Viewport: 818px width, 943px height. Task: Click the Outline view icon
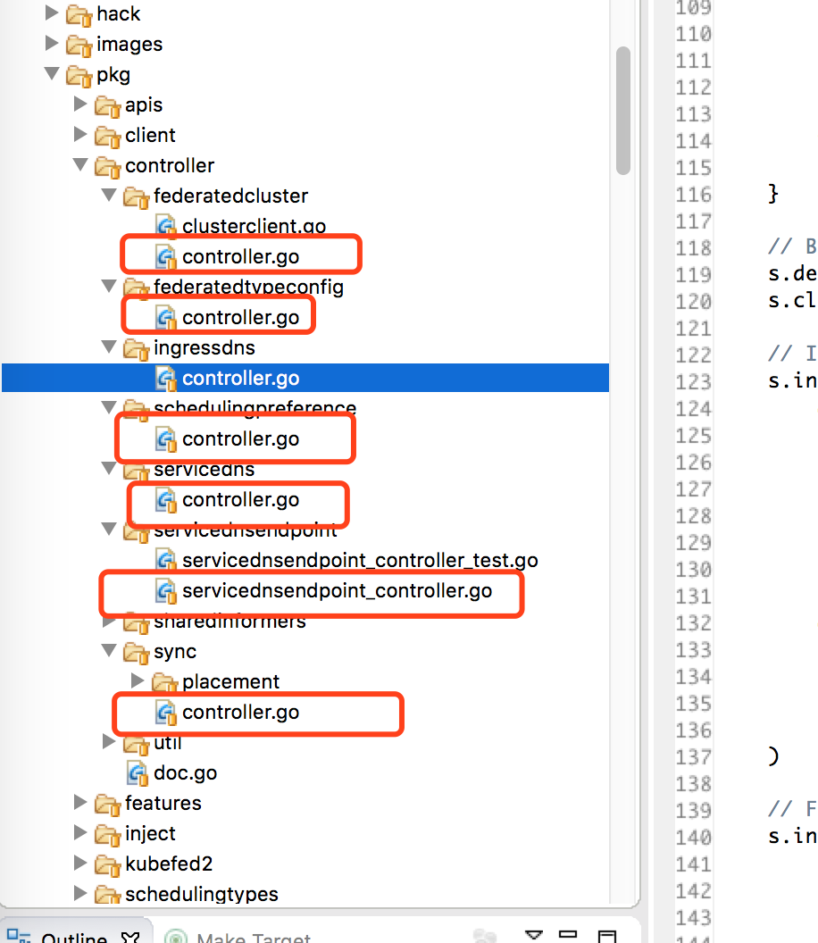point(19,937)
